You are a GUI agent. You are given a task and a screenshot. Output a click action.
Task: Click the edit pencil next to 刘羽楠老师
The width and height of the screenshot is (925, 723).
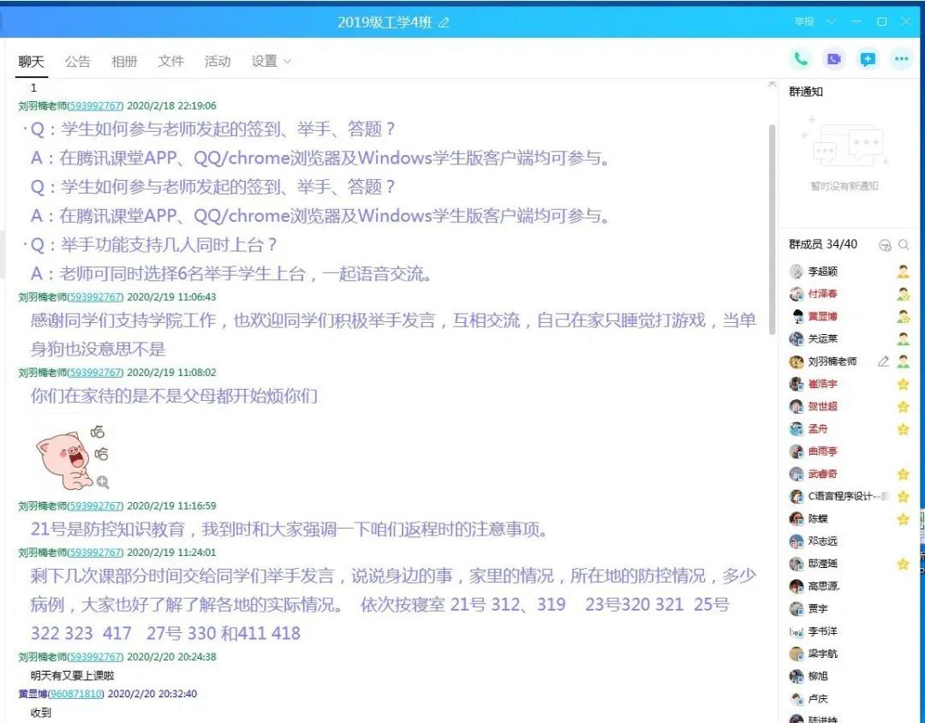pos(883,361)
